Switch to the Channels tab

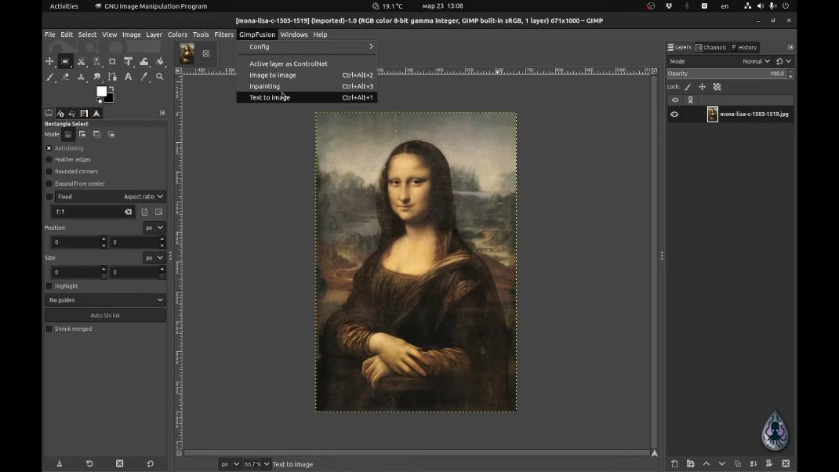click(x=711, y=47)
